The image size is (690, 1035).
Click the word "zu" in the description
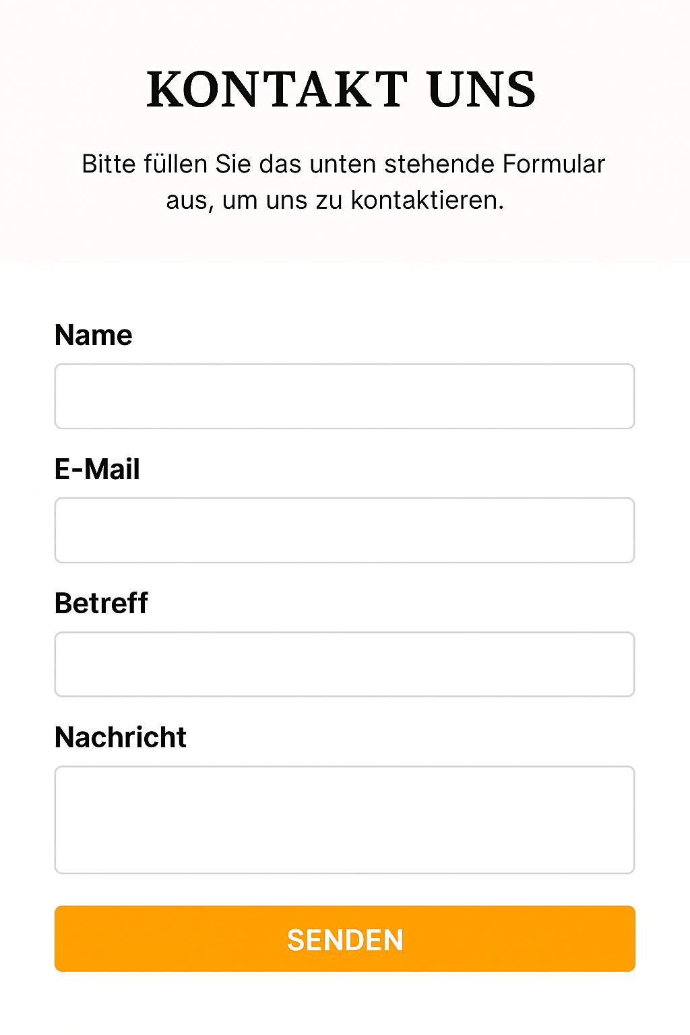pos(330,201)
